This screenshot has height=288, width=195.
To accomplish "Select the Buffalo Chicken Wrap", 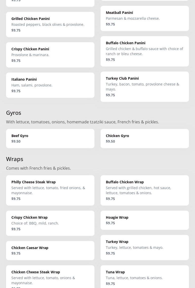I will [x=145, y=190].
